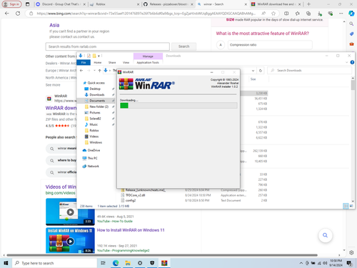Expand Explorer recent locations dropdown
This screenshot has height=268, width=357.
tap(94, 71)
